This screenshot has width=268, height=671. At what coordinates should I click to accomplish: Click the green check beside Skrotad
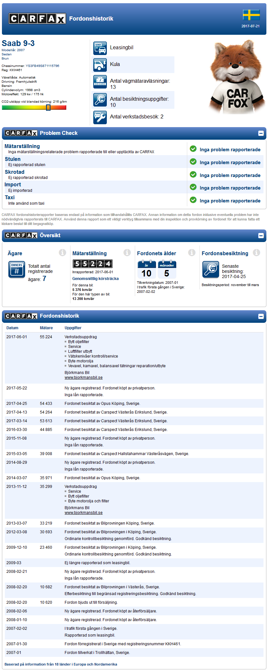(193, 174)
